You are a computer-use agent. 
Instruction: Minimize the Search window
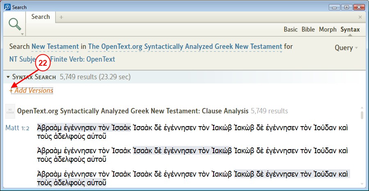coord(335,7)
